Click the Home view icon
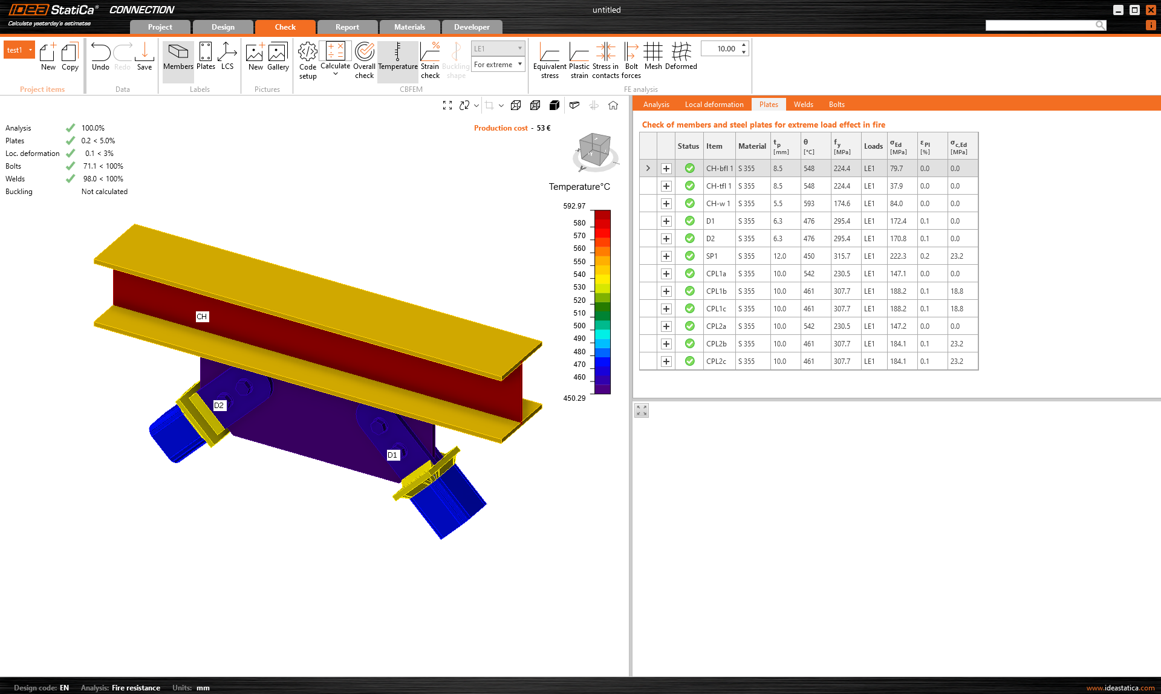 pyautogui.click(x=613, y=105)
